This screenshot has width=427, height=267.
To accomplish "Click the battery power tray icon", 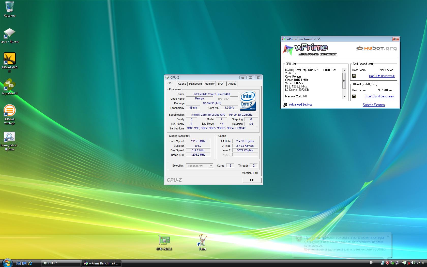I will pos(404,263).
